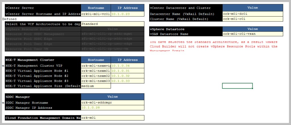Click vCenter Server Hostname and IP Address label
The height and width of the screenshot is (125, 291).
(x=43, y=14)
